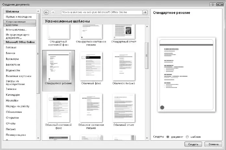Image resolution: width=226 pixels, height=150 pixels.
Task: Select the Обычное письмо template thumbnail
Action: coord(123,66)
